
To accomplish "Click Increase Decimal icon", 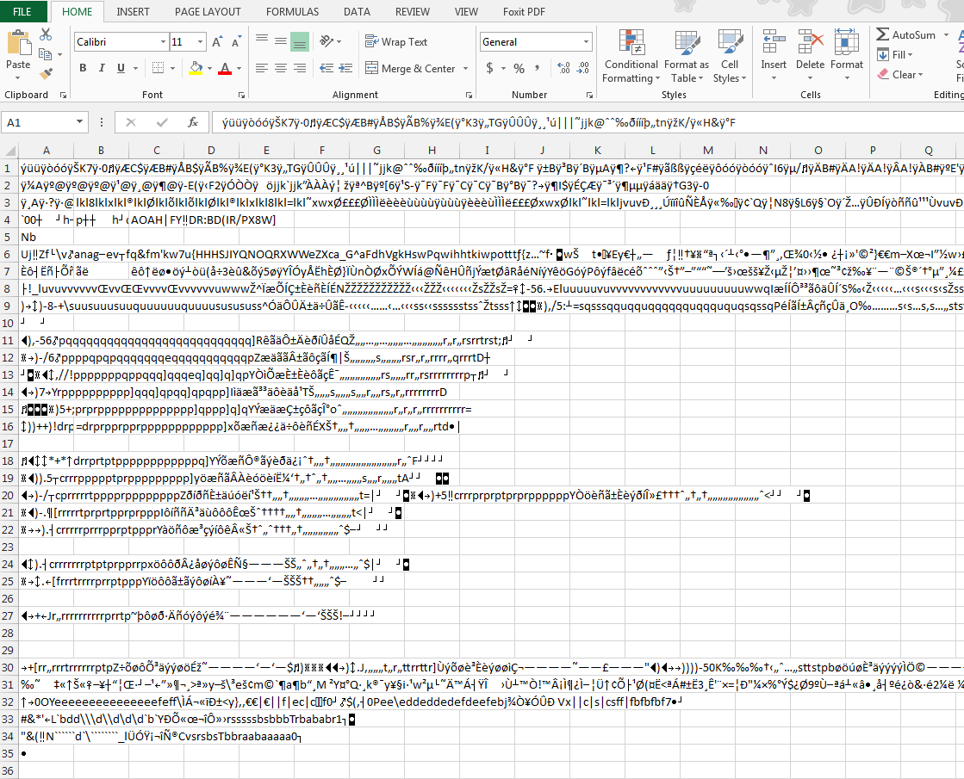I will [563, 68].
